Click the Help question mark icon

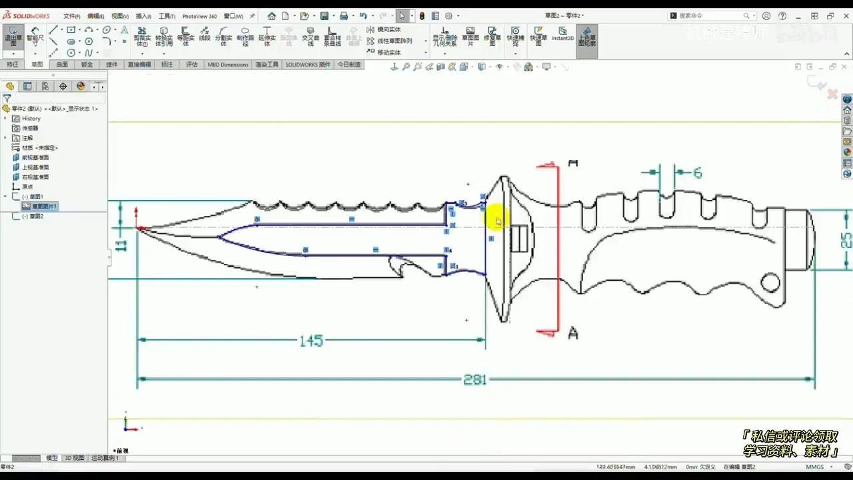782,16
